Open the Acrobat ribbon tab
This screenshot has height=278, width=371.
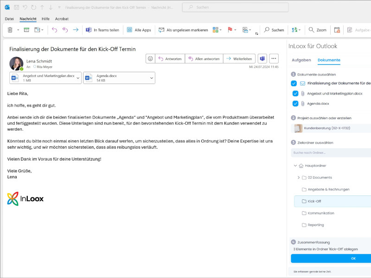tap(62, 19)
